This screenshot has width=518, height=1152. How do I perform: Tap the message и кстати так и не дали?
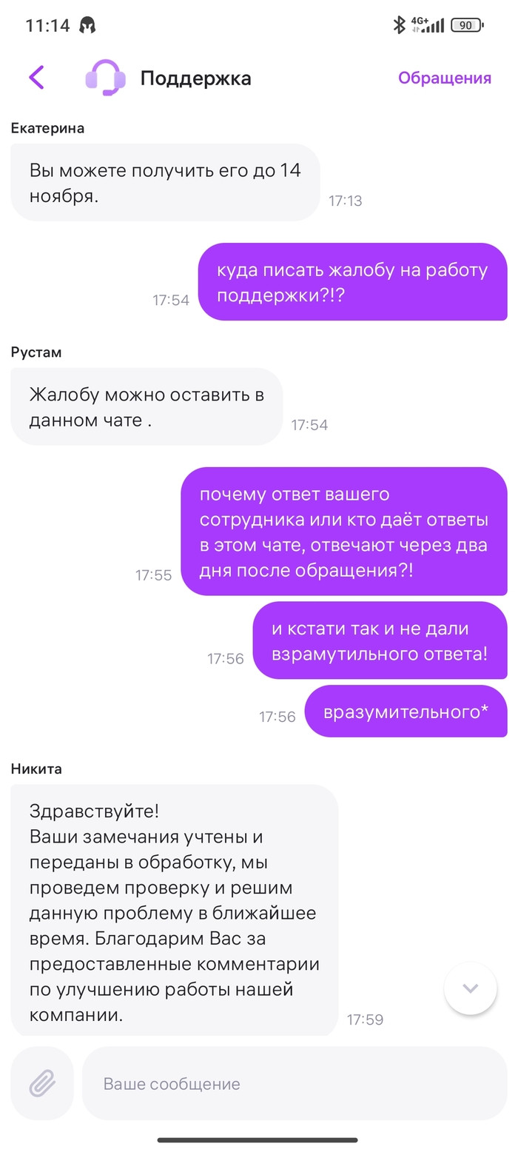click(x=380, y=640)
